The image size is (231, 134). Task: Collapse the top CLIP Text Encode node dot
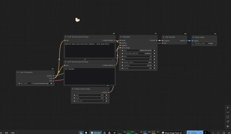click(66, 37)
